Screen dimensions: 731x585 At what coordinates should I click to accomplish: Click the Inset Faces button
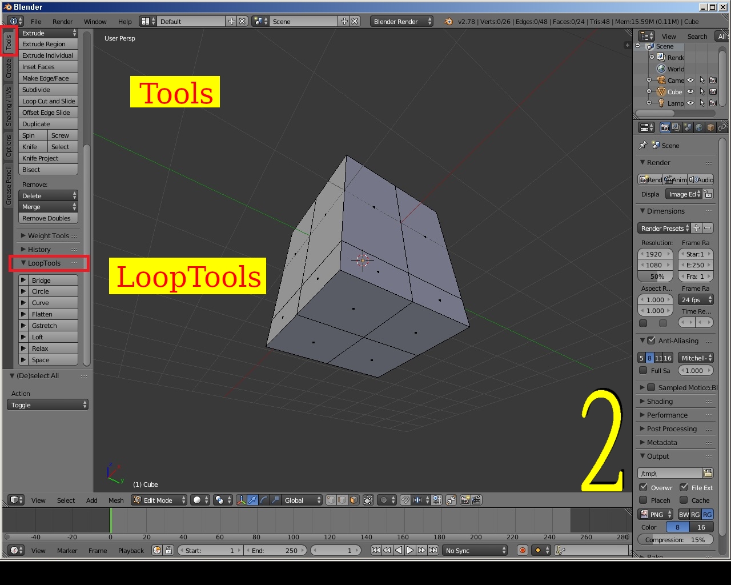tap(49, 67)
